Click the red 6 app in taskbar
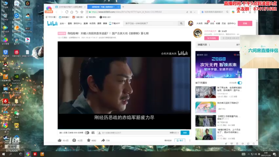Viewport: 279px width, 157px height. [x=35, y=154]
